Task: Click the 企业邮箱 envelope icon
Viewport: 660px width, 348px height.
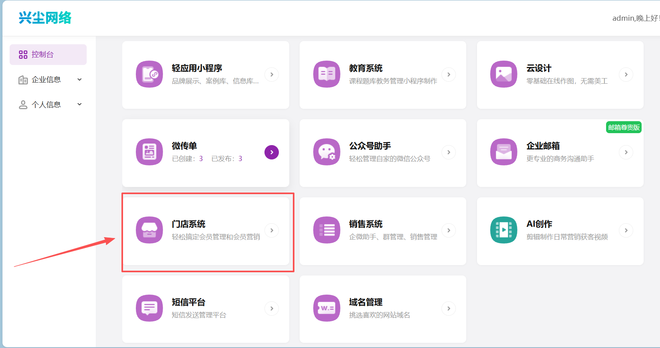Action: (x=504, y=152)
